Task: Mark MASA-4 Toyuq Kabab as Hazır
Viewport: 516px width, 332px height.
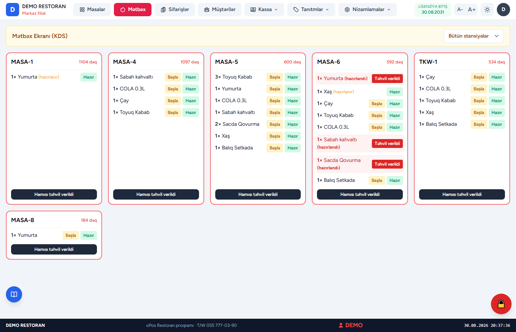Action: coord(191,113)
